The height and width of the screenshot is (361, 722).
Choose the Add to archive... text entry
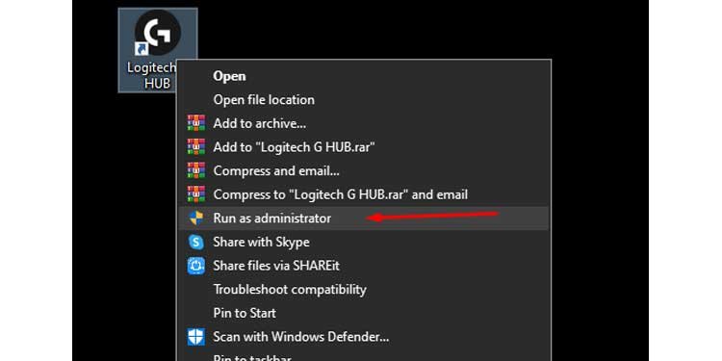[x=260, y=123]
